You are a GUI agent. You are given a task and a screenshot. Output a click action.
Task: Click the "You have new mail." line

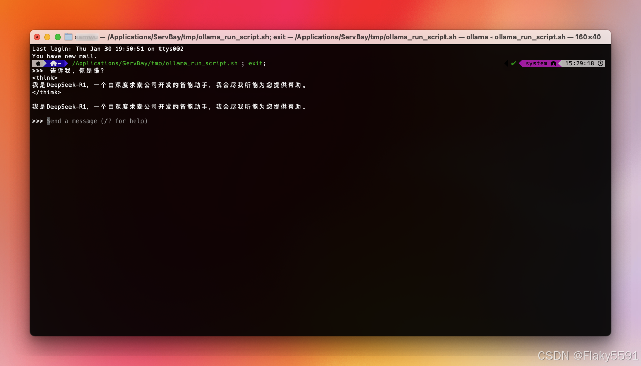pos(64,56)
